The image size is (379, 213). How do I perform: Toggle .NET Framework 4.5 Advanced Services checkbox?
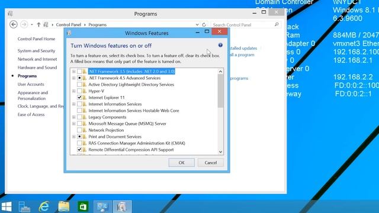coord(79,78)
